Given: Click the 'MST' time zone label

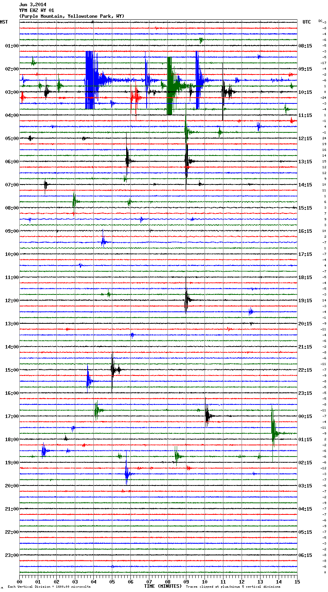Looking at the screenshot, I should (4, 22).
